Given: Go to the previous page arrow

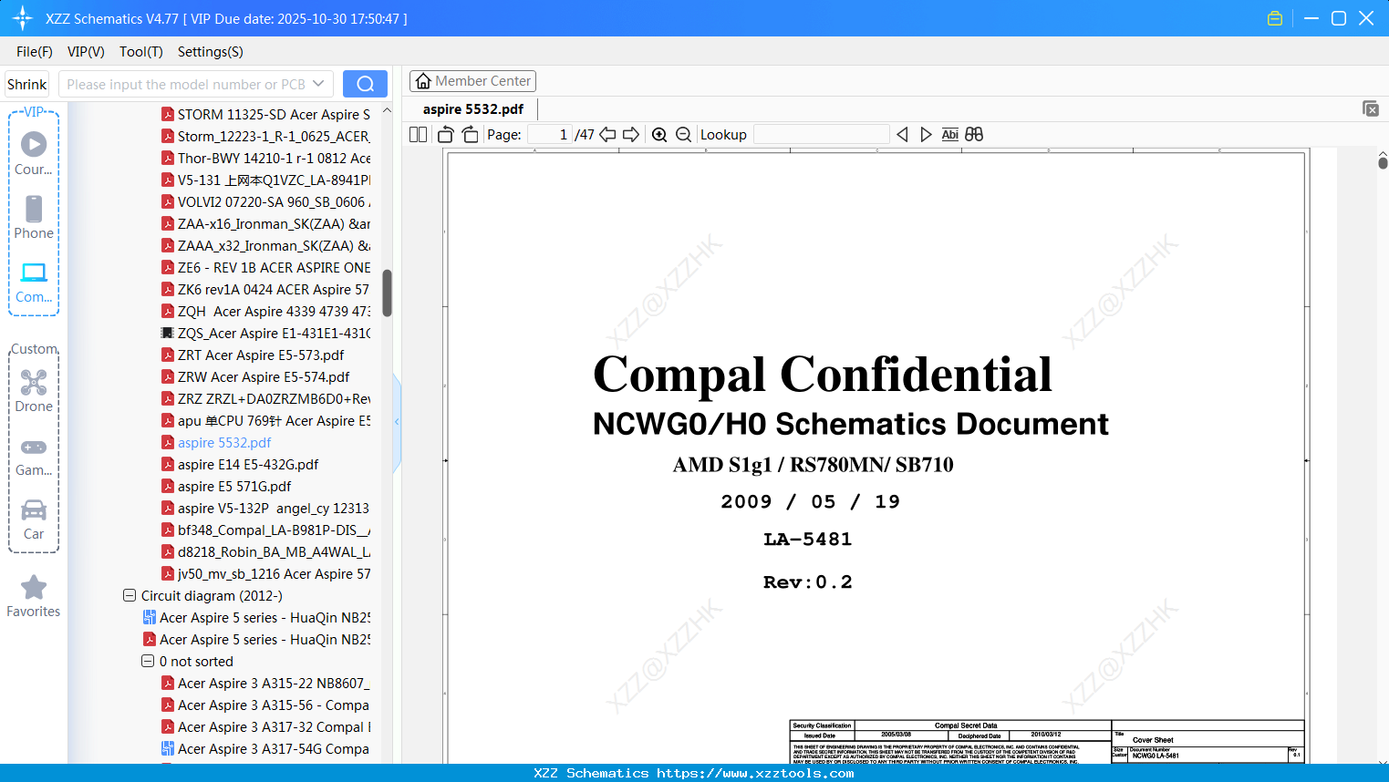Looking at the screenshot, I should tap(607, 135).
